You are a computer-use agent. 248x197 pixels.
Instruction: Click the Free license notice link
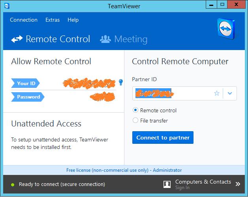coord(124,170)
